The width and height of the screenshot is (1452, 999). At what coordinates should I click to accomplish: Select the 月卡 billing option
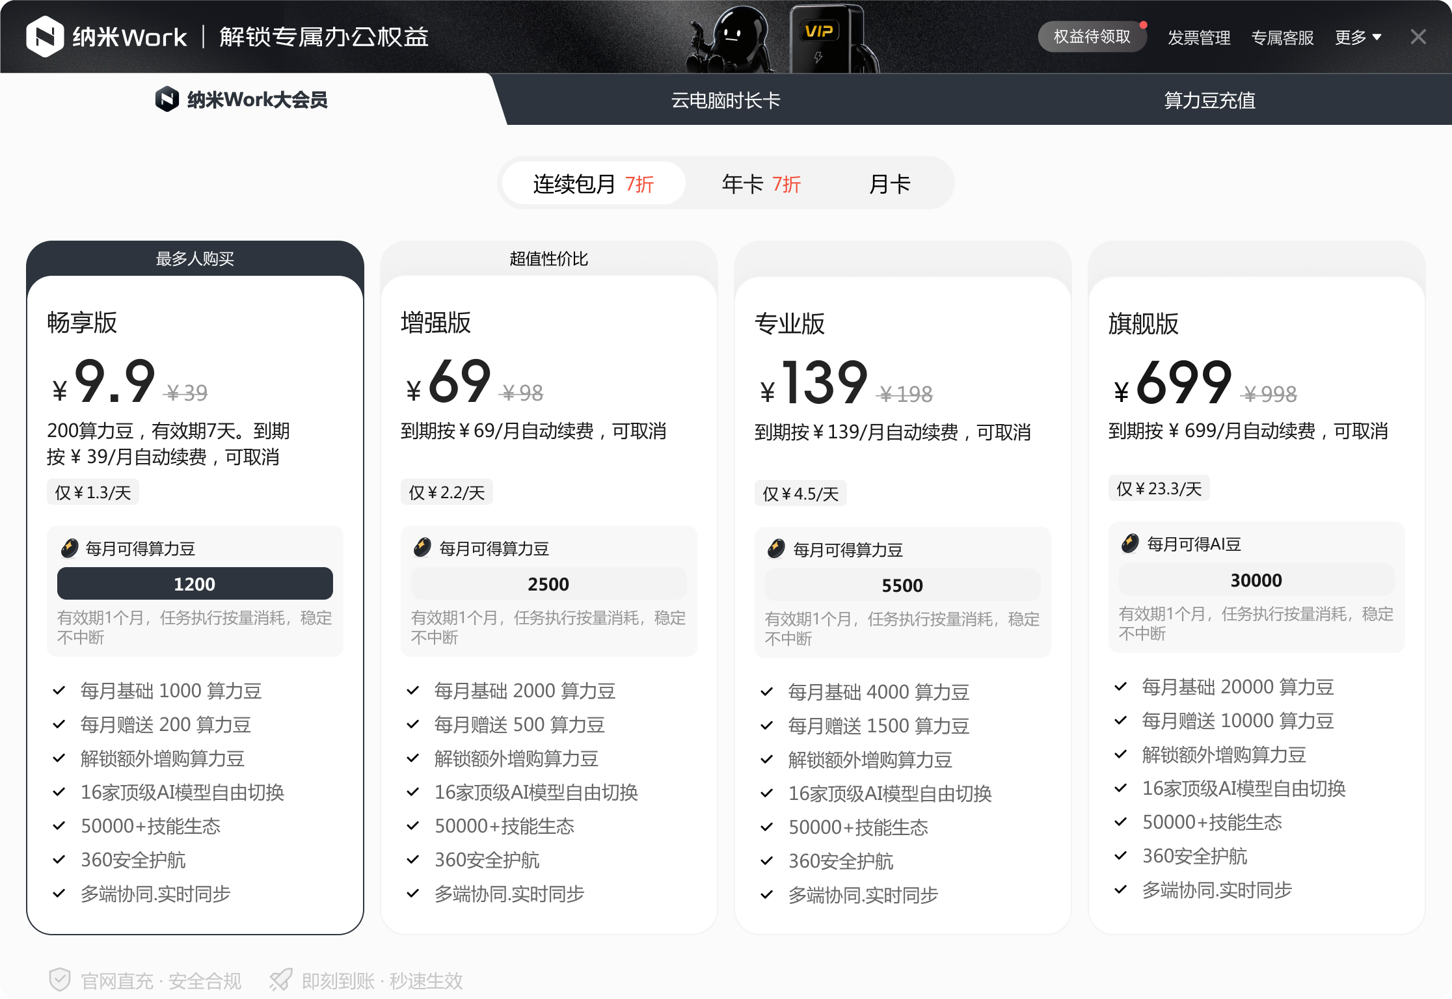coord(889,183)
